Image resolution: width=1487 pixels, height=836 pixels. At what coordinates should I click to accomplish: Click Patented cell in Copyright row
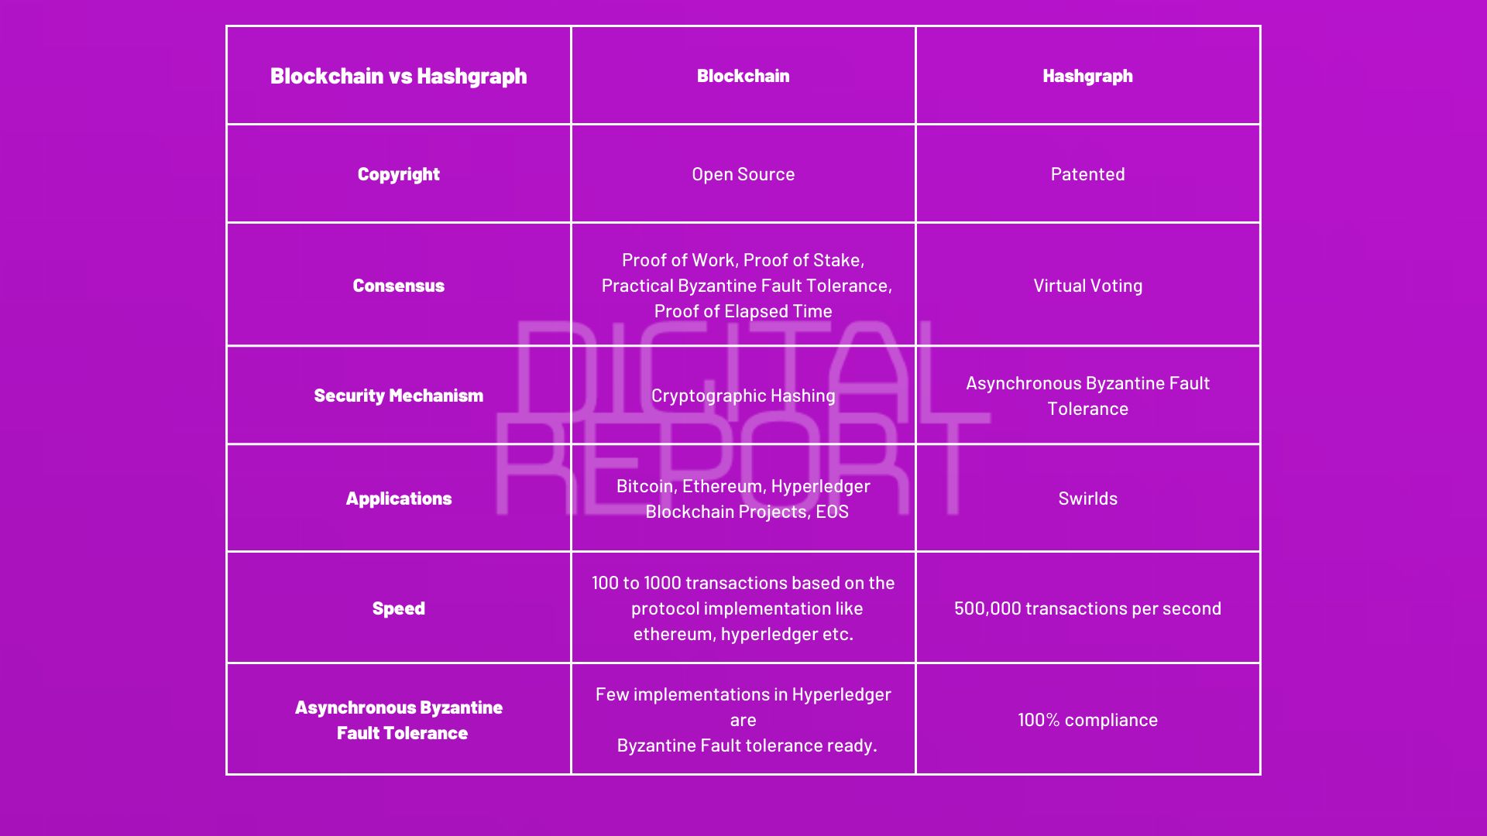(x=1087, y=173)
